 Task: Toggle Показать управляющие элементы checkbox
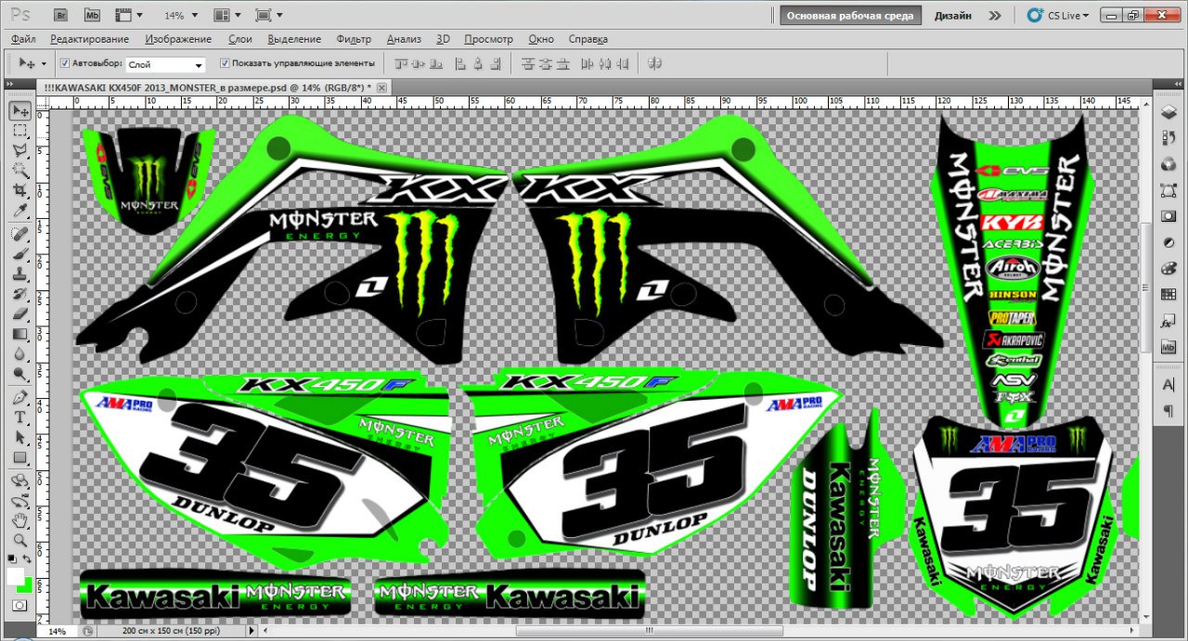(225, 63)
